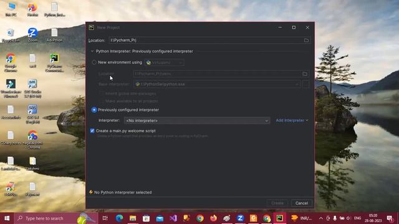Uncheck Create a main.py welcome script
Screen dimensions: 399x224
click(92, 131)
